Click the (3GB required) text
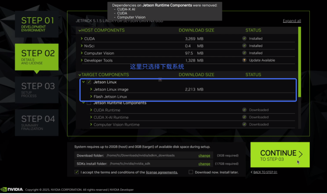 click(228, 156)
